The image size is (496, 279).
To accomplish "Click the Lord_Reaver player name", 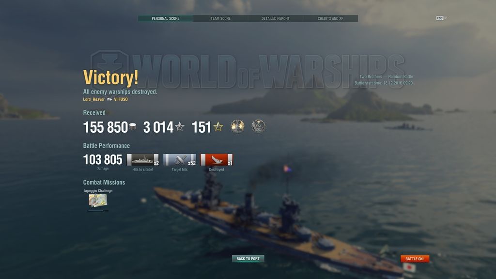I will pos(93,99).
